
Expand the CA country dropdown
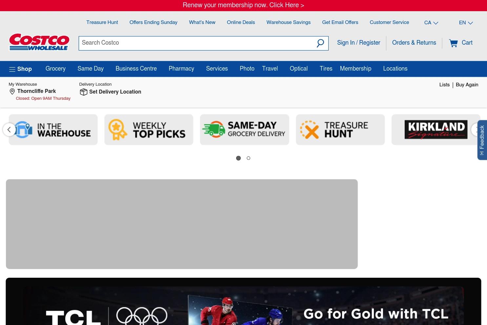point(431,23)
